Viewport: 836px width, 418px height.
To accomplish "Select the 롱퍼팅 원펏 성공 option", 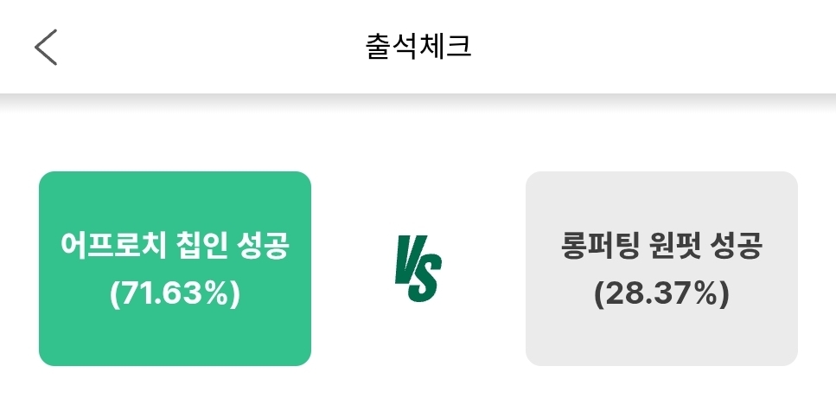I will click(661, 268).
